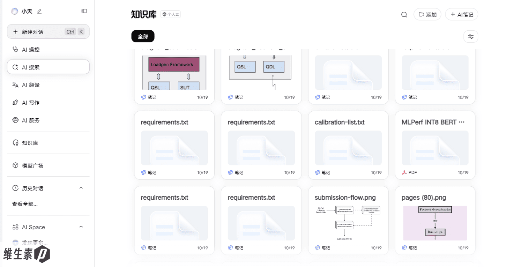Open the filter settings slider icon
The width and height of the screenshot is (506, 267).
[x=471, y=37]
